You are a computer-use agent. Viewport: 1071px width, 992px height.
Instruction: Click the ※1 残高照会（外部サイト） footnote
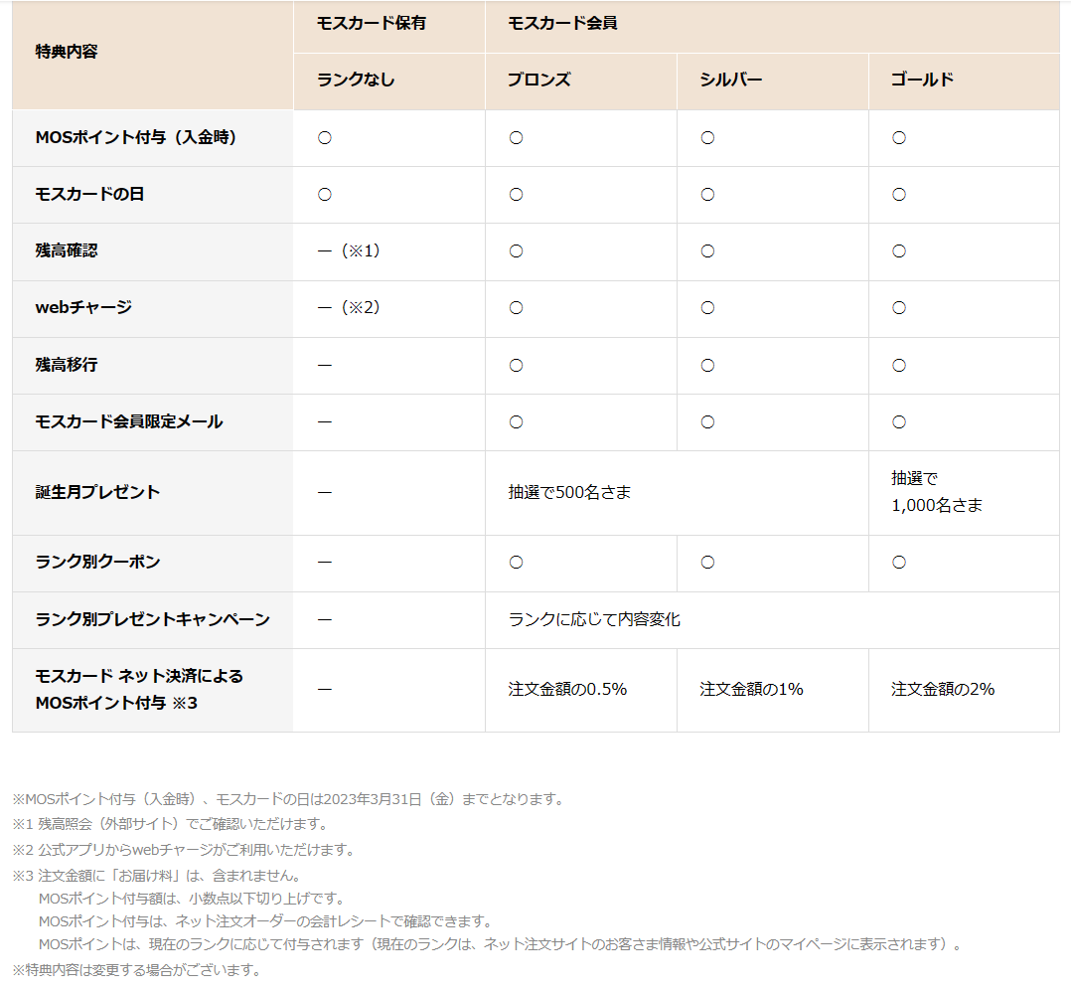172,824
